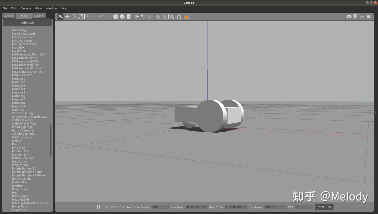Toggle video recording on

pos(369,17)
